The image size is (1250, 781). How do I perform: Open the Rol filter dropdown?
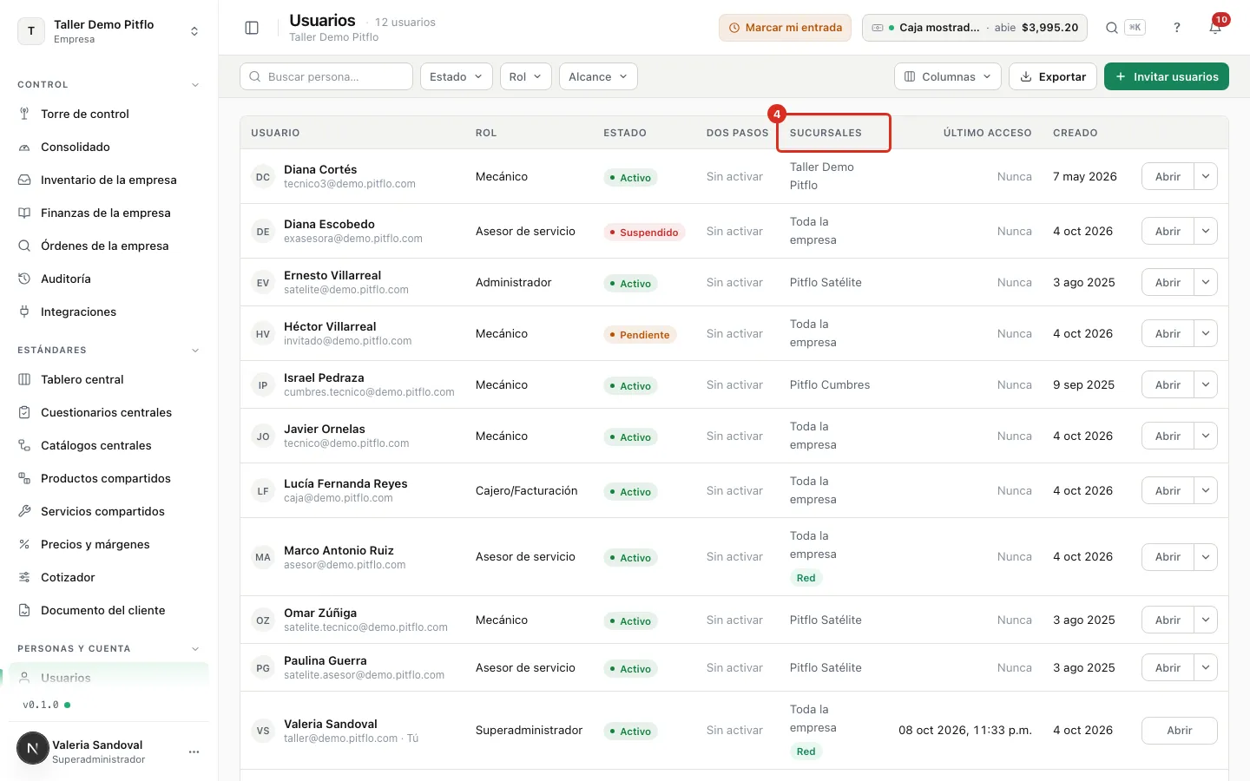point(526,76)
